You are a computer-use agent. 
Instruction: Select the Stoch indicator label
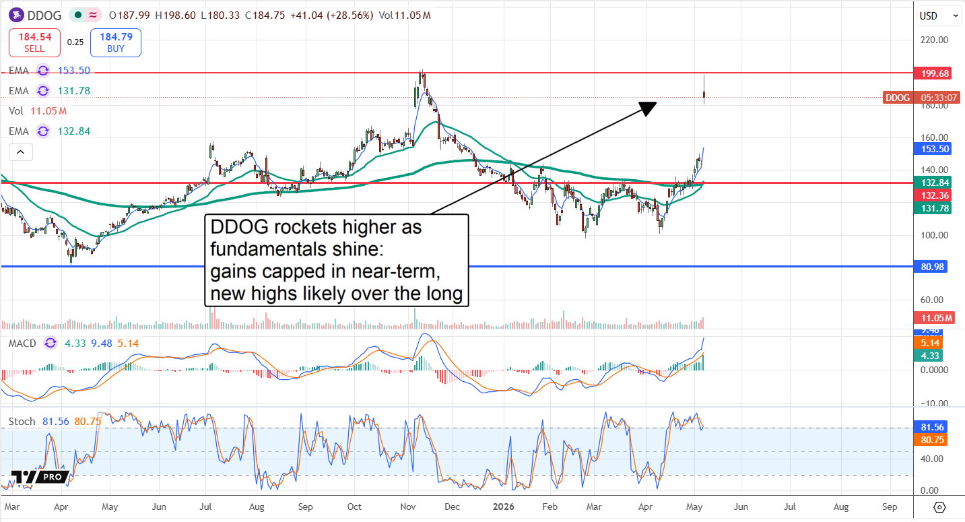(22, 422)
